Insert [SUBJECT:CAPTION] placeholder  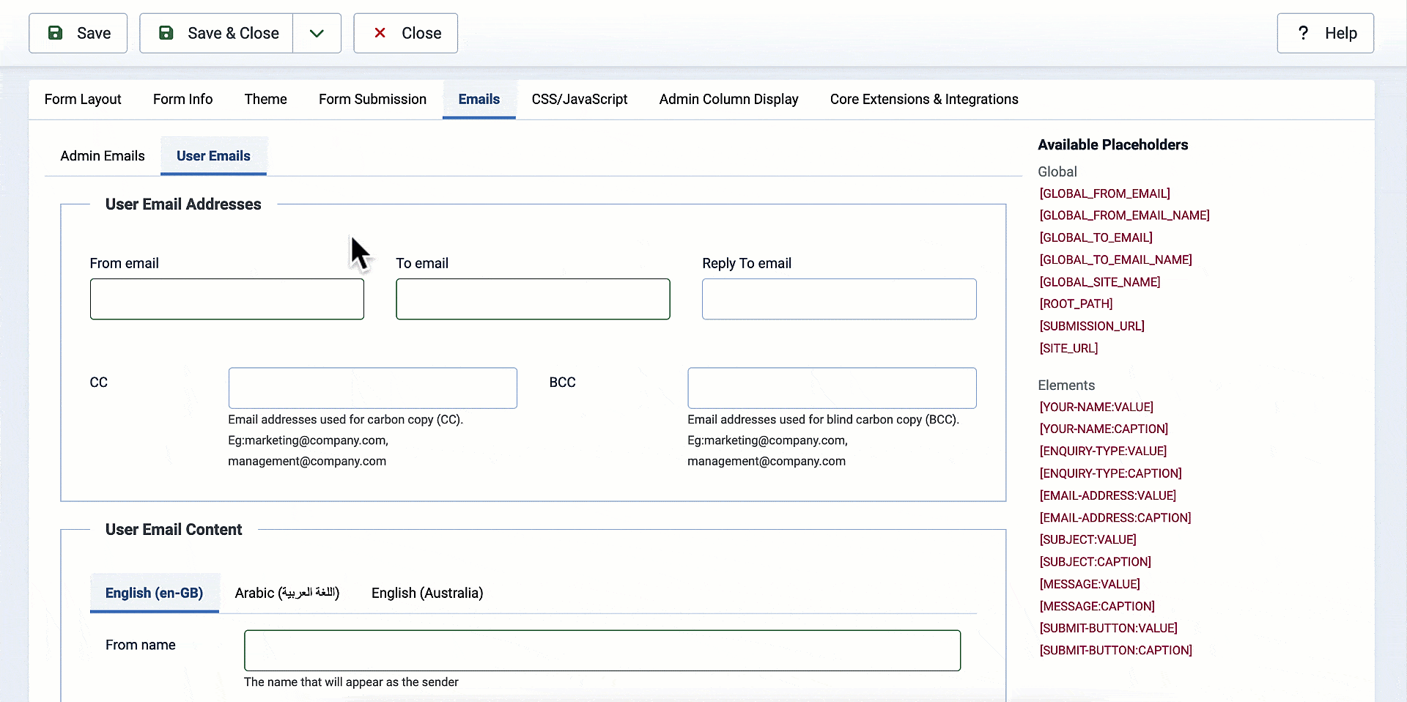1095,561
